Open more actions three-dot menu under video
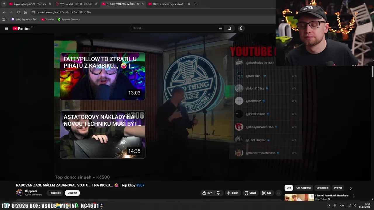This screenshot has width=374, height=210. [x=278, y=193]
